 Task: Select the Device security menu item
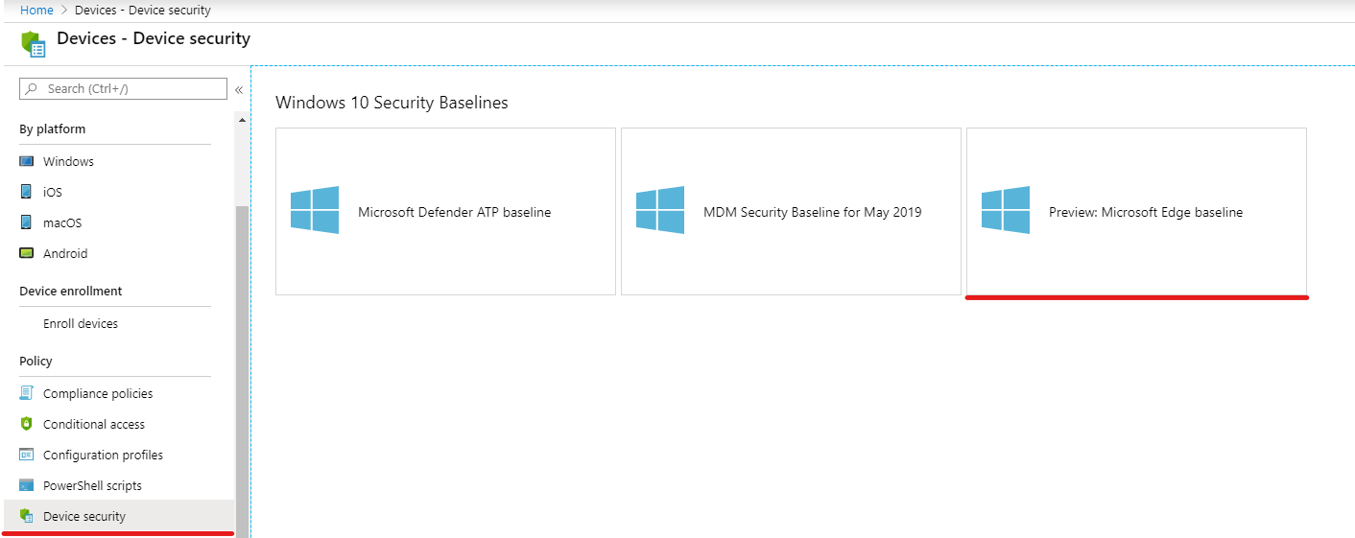tap(119, 516)
